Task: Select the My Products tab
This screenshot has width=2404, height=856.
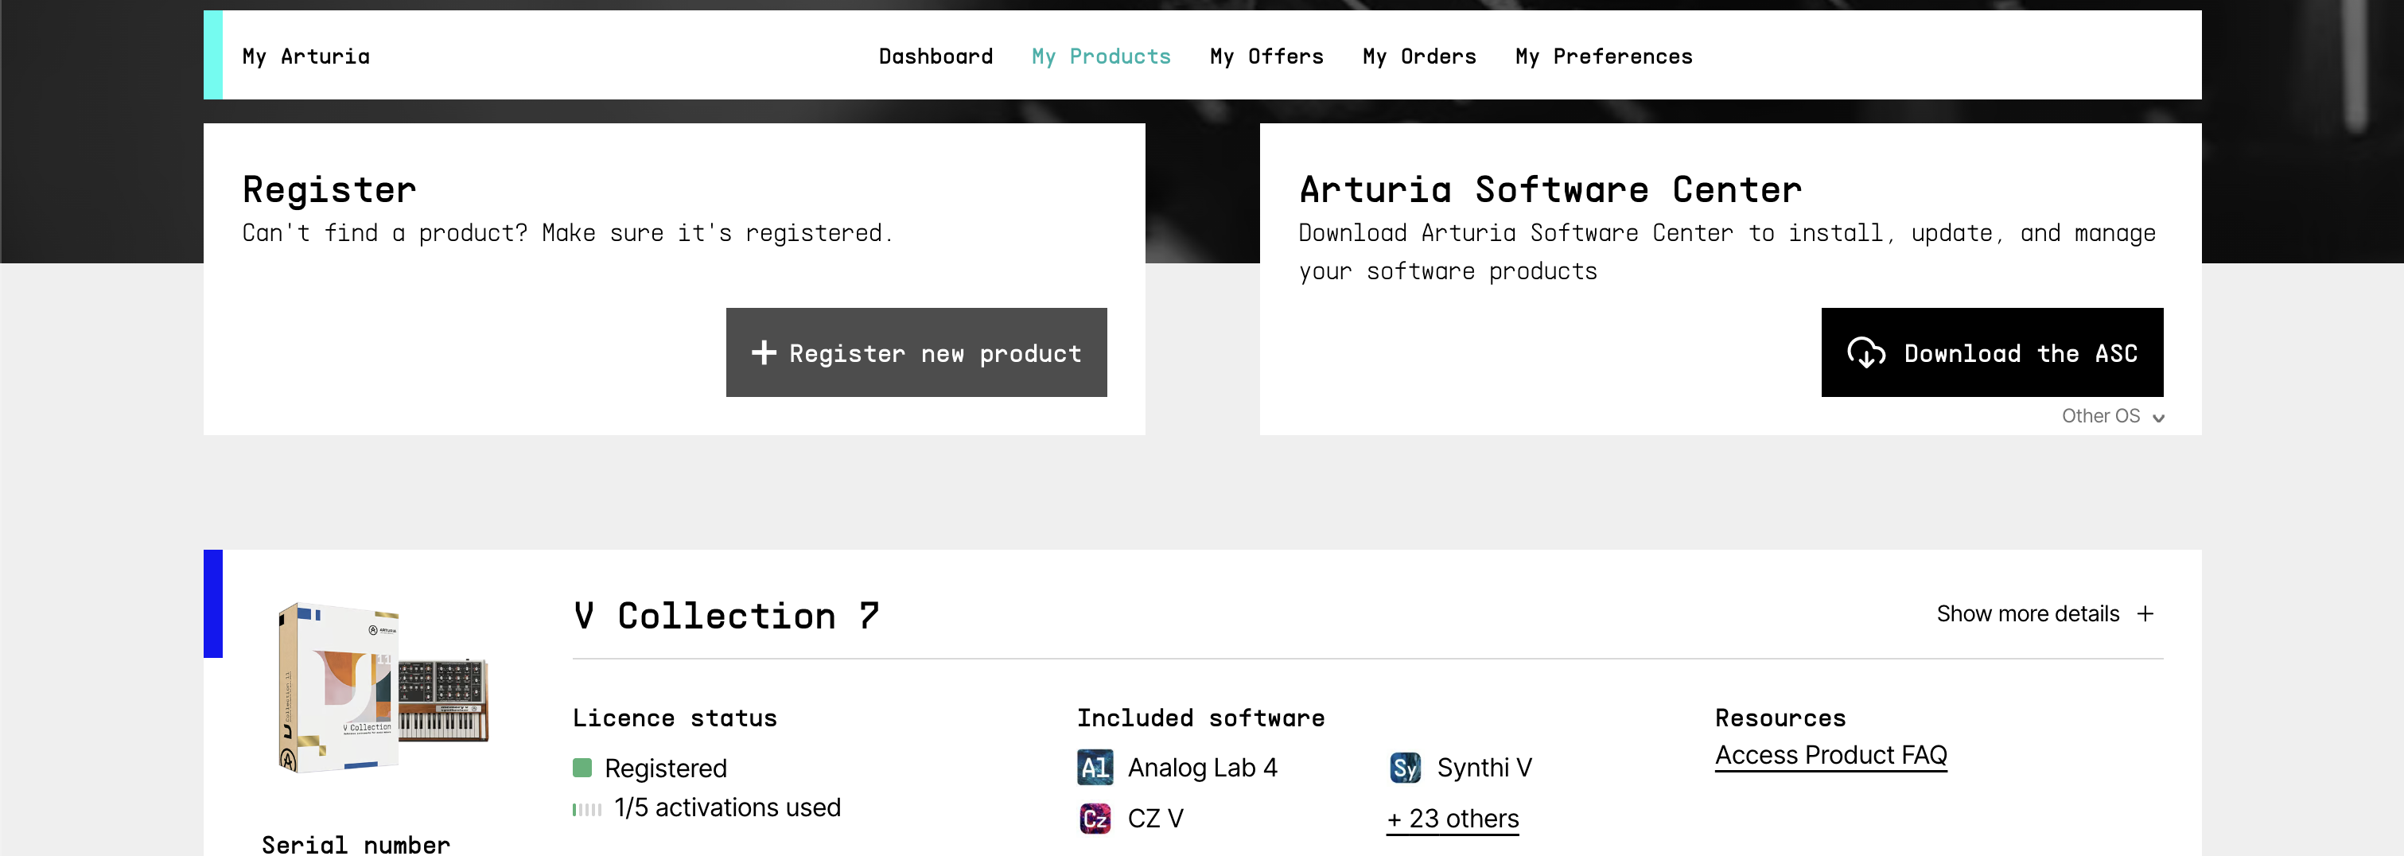Action: click(1101, 56)
